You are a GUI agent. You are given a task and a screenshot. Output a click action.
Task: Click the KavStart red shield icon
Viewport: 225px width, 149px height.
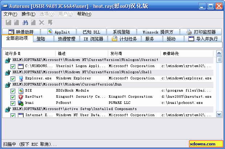tap(21, 97)
